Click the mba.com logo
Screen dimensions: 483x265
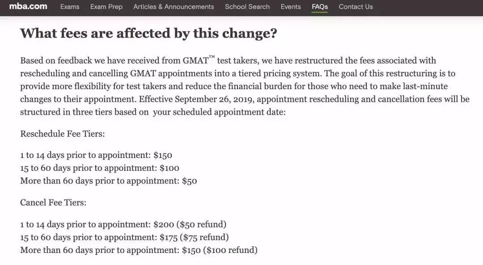(28, 7)
